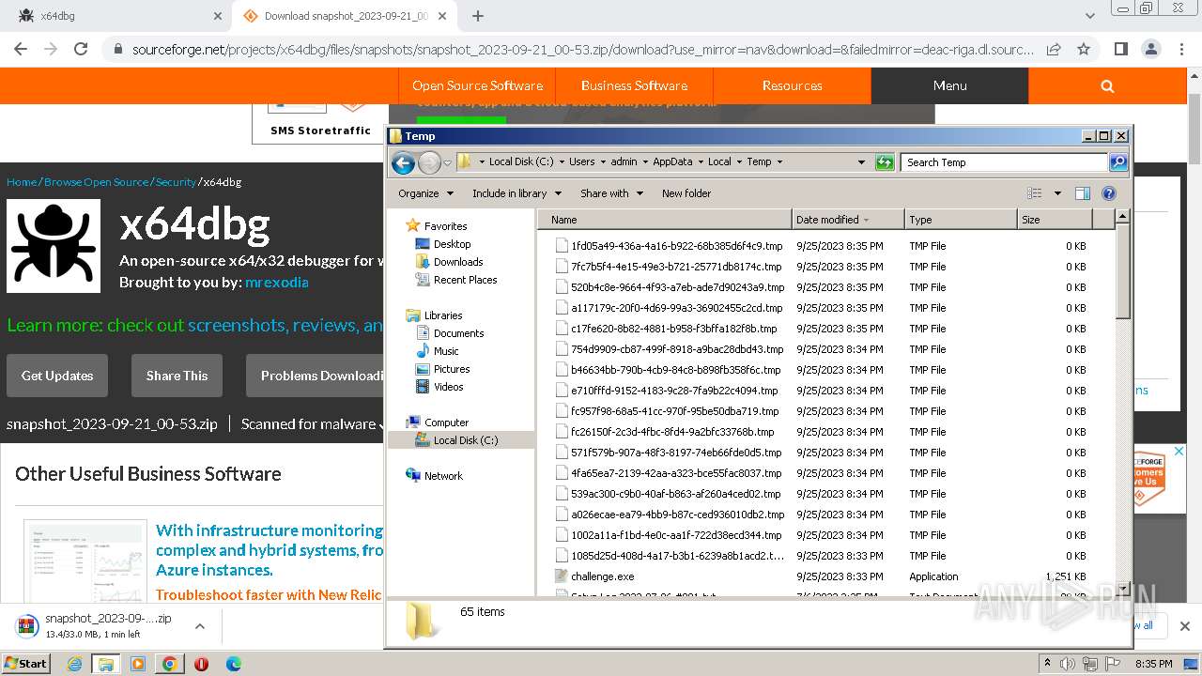The width and height of the screenshot is (1202, 676).
Task: Click the Explorer address bar refresh icon
Action: (x=885, y=162)
